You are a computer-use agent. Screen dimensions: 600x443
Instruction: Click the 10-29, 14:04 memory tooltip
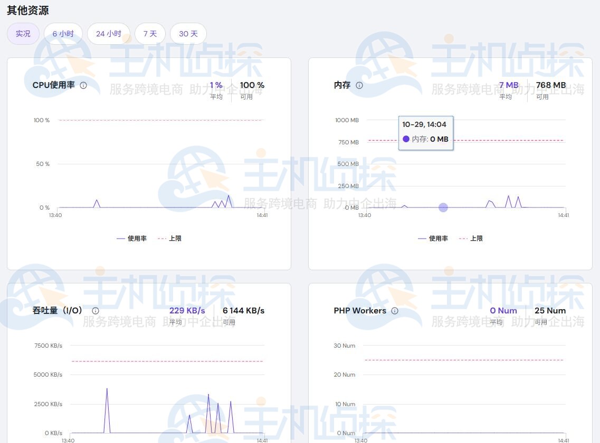[x=425, y=132]
